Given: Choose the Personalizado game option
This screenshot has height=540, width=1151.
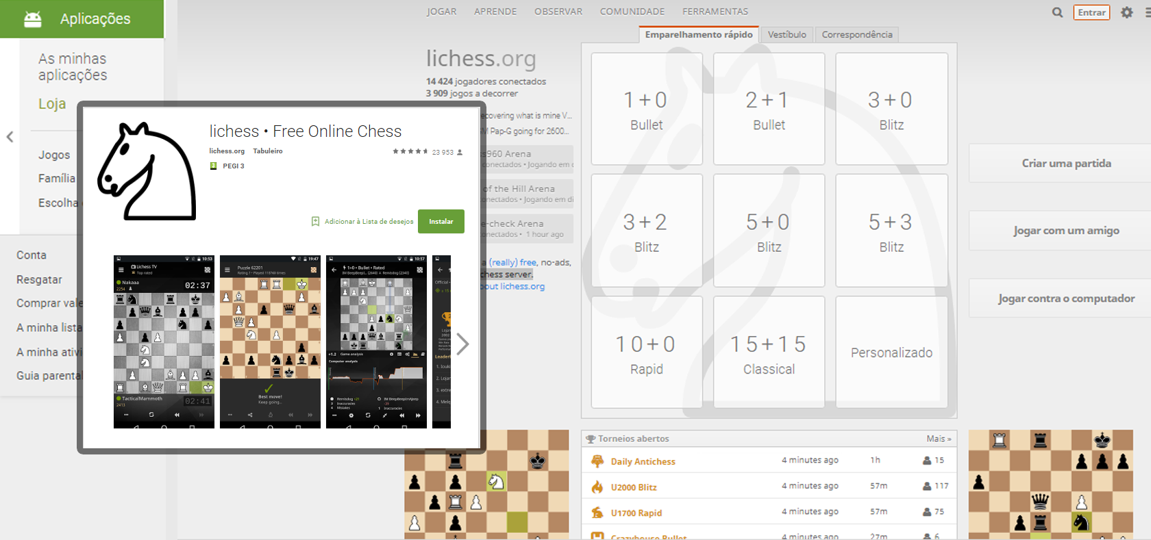Looking at the screenshot, I should [891, 352].
